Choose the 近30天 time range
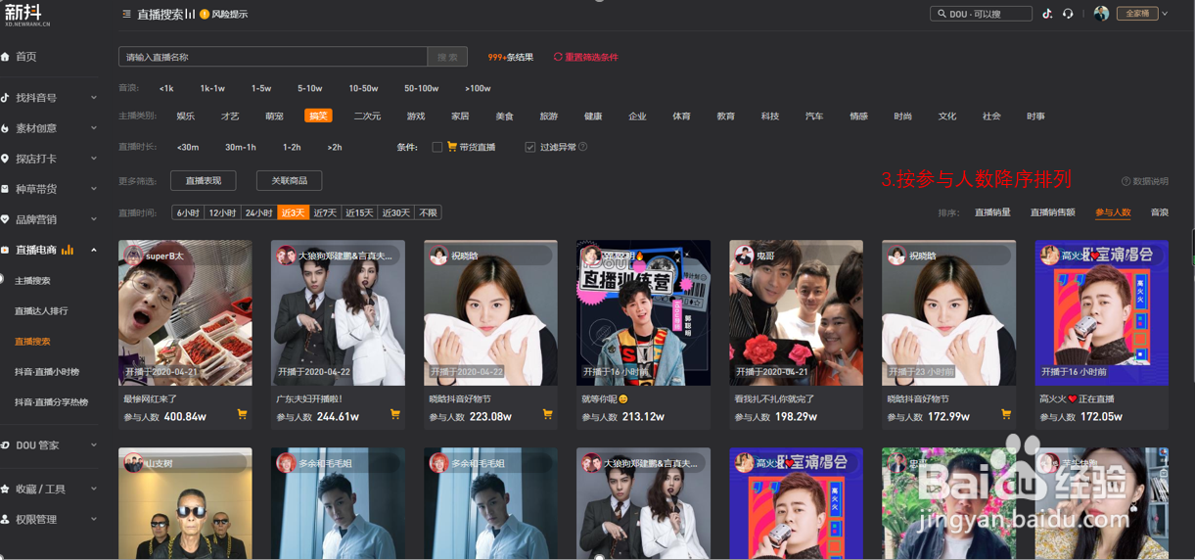The width and height of the screenshot is (1195, 560). coord(395,212)
